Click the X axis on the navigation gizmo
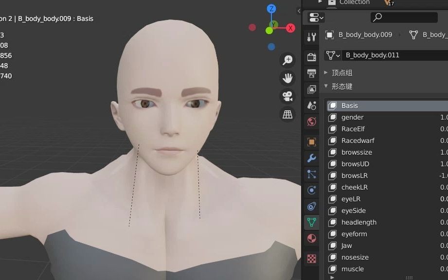 (x=290, y=28)
